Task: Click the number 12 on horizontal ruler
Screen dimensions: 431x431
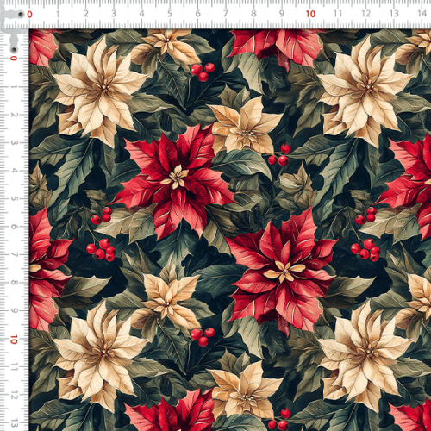Action: point(366,14)
